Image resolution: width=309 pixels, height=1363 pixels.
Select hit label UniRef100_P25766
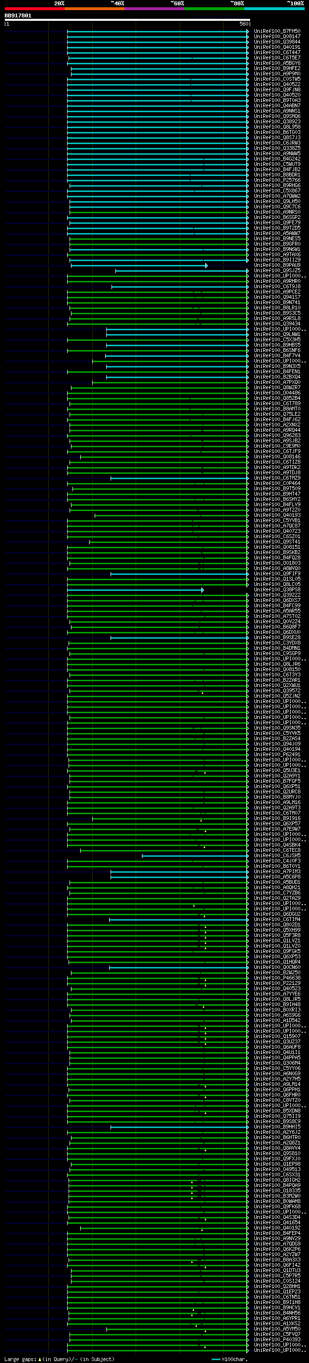pos(277,180)
